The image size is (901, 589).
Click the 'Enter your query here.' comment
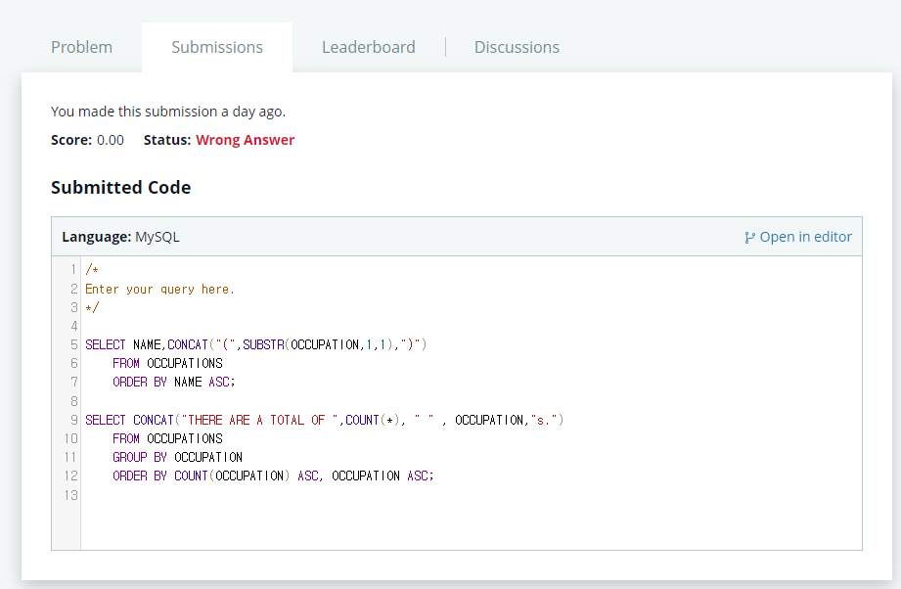pyautogui.click(x=159, y=289)
